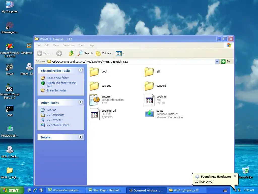Viewport: 258px width, 194px height.
Task: Switch to WindowsFormsApplic... taskbar button
Action: pyautogui.click(x=65, y=190)
